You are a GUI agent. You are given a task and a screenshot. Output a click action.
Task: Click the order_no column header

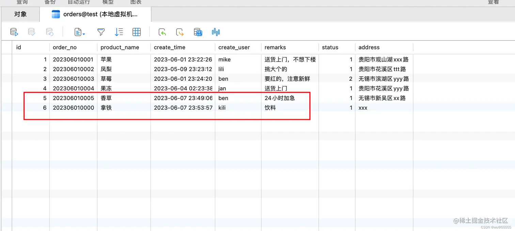tap(74, 47)
